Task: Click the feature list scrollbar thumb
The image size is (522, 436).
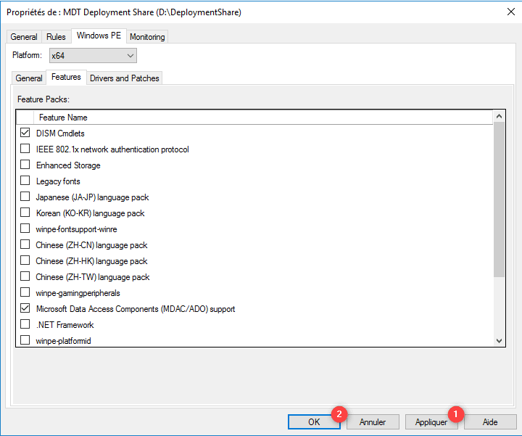Action: coord(499,200)
